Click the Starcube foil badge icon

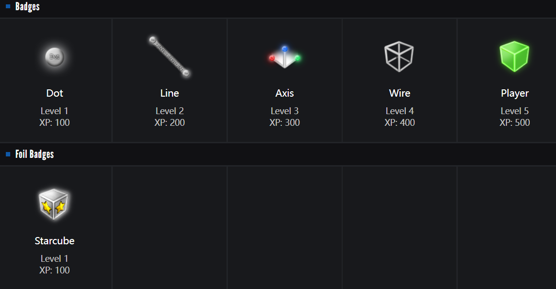coord(54,204)
